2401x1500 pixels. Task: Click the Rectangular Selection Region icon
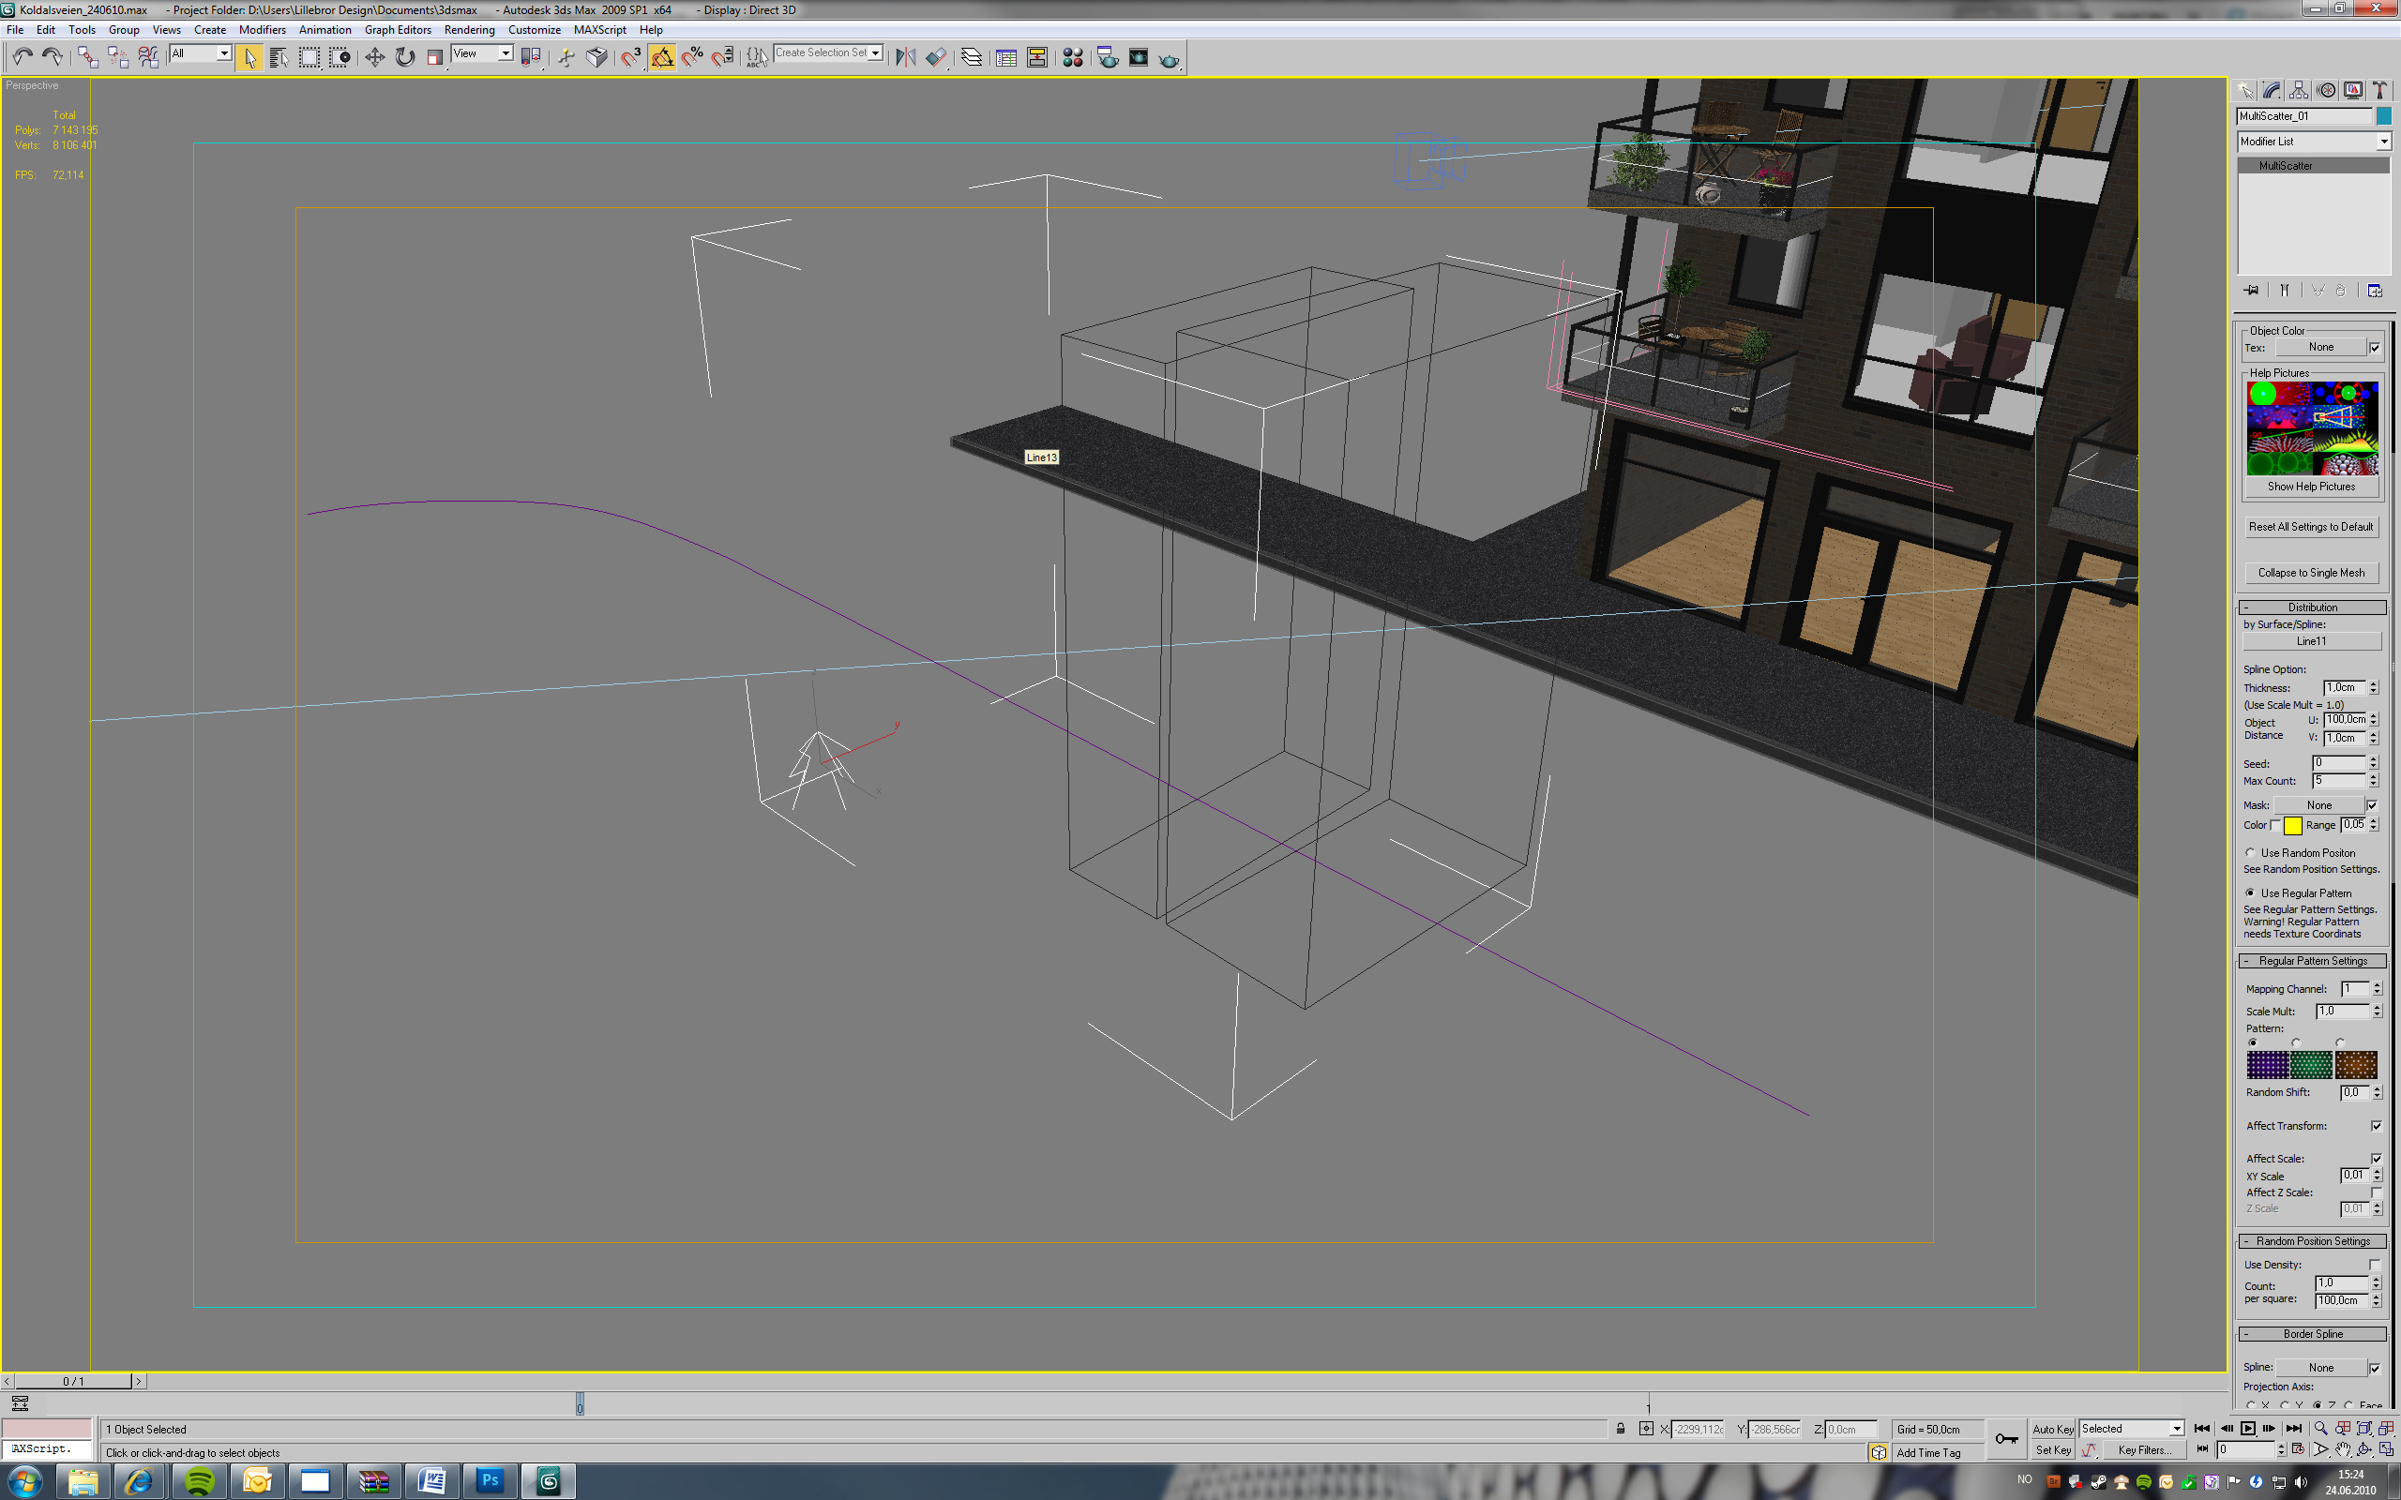coord(310,57)
